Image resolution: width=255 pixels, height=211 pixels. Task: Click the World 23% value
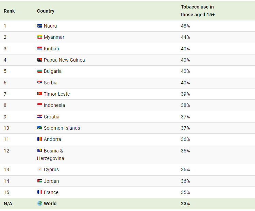(x=185, y=204)
